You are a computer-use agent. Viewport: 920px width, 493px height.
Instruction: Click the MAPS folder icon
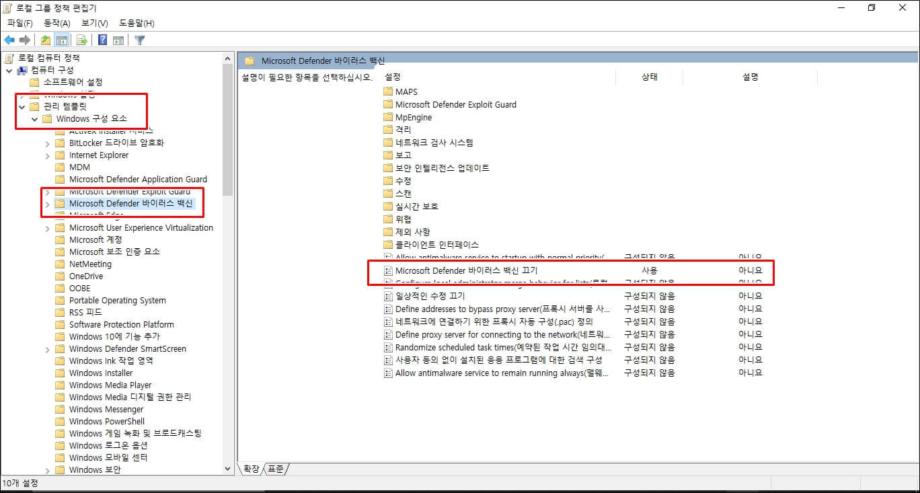pyautogui.click(x=387, y=91)
